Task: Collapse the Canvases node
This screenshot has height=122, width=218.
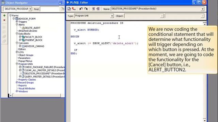Action: [17, 43]
